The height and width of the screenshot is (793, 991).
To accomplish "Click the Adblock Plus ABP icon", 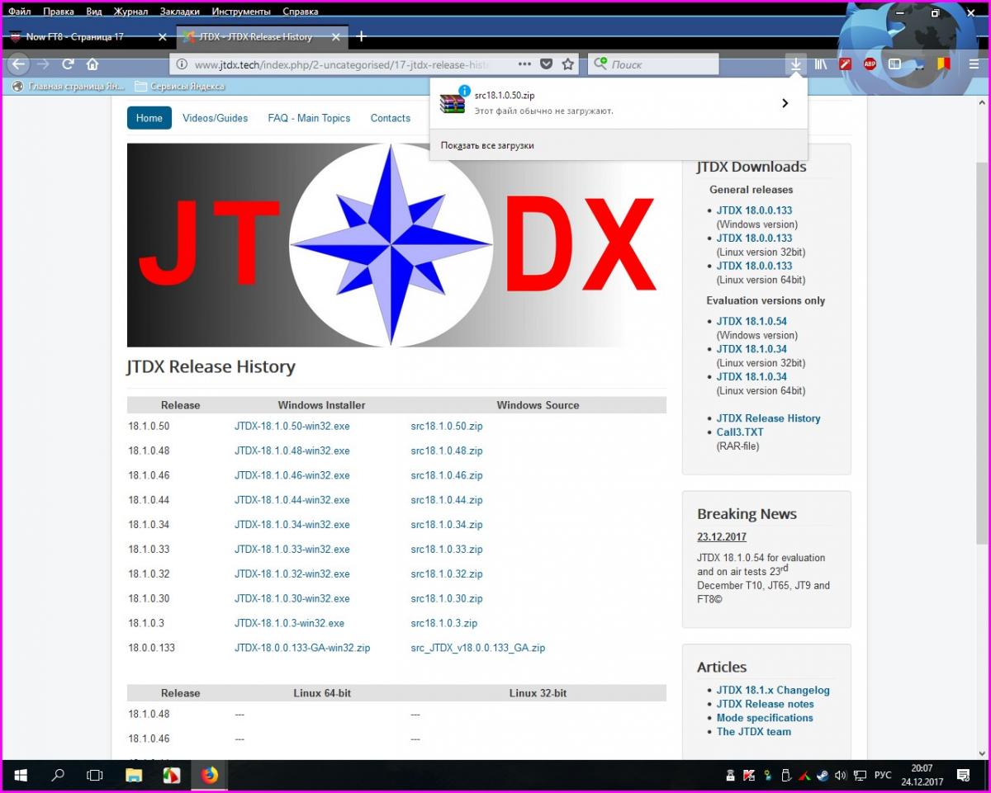I will (870, 64).
